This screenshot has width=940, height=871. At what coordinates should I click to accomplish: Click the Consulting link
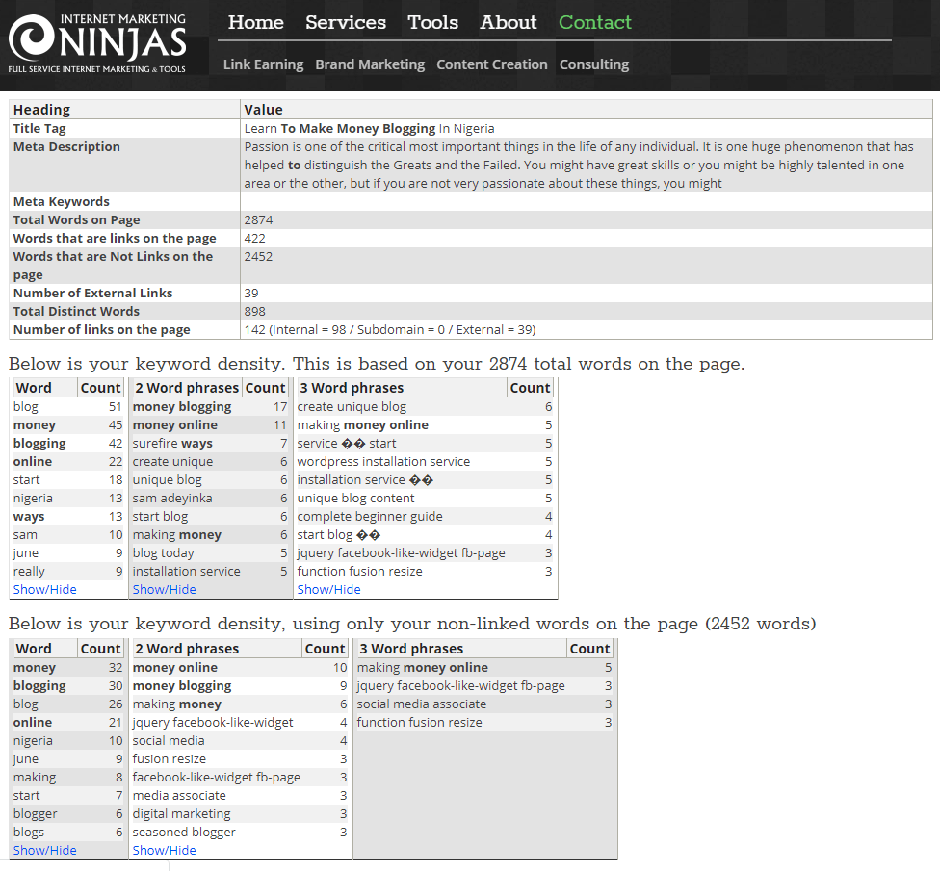(594, 64)
